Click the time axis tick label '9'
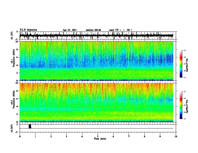Screen dimensions: 198x153 160,136
